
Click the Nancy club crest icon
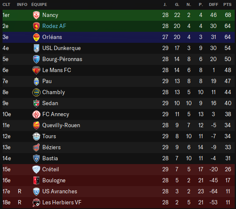36,15
